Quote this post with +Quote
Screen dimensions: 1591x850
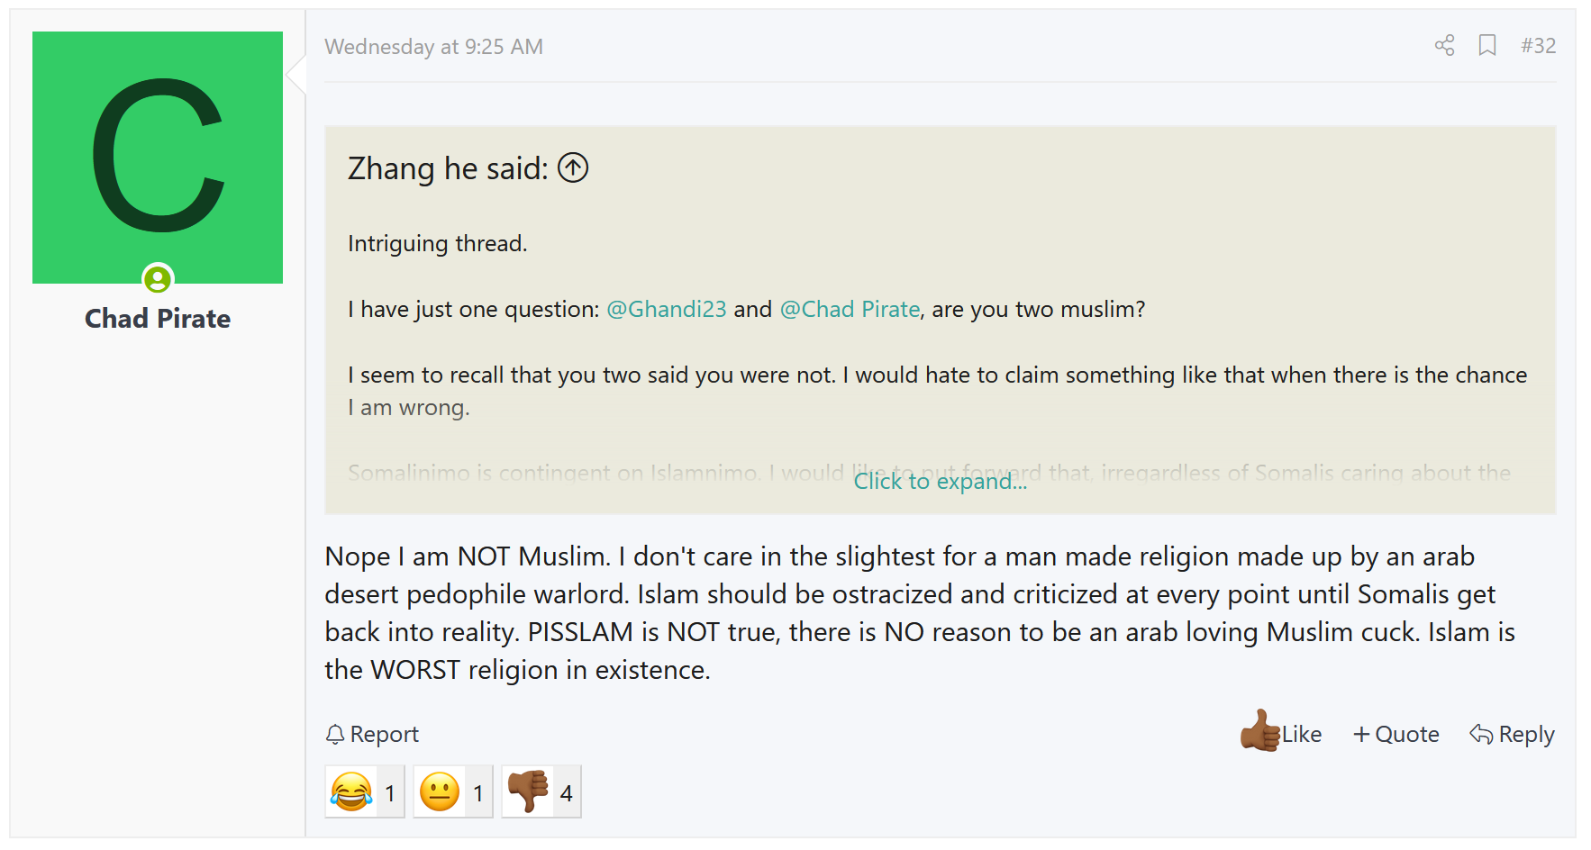pyautogui.click(x=1396, y=735)
